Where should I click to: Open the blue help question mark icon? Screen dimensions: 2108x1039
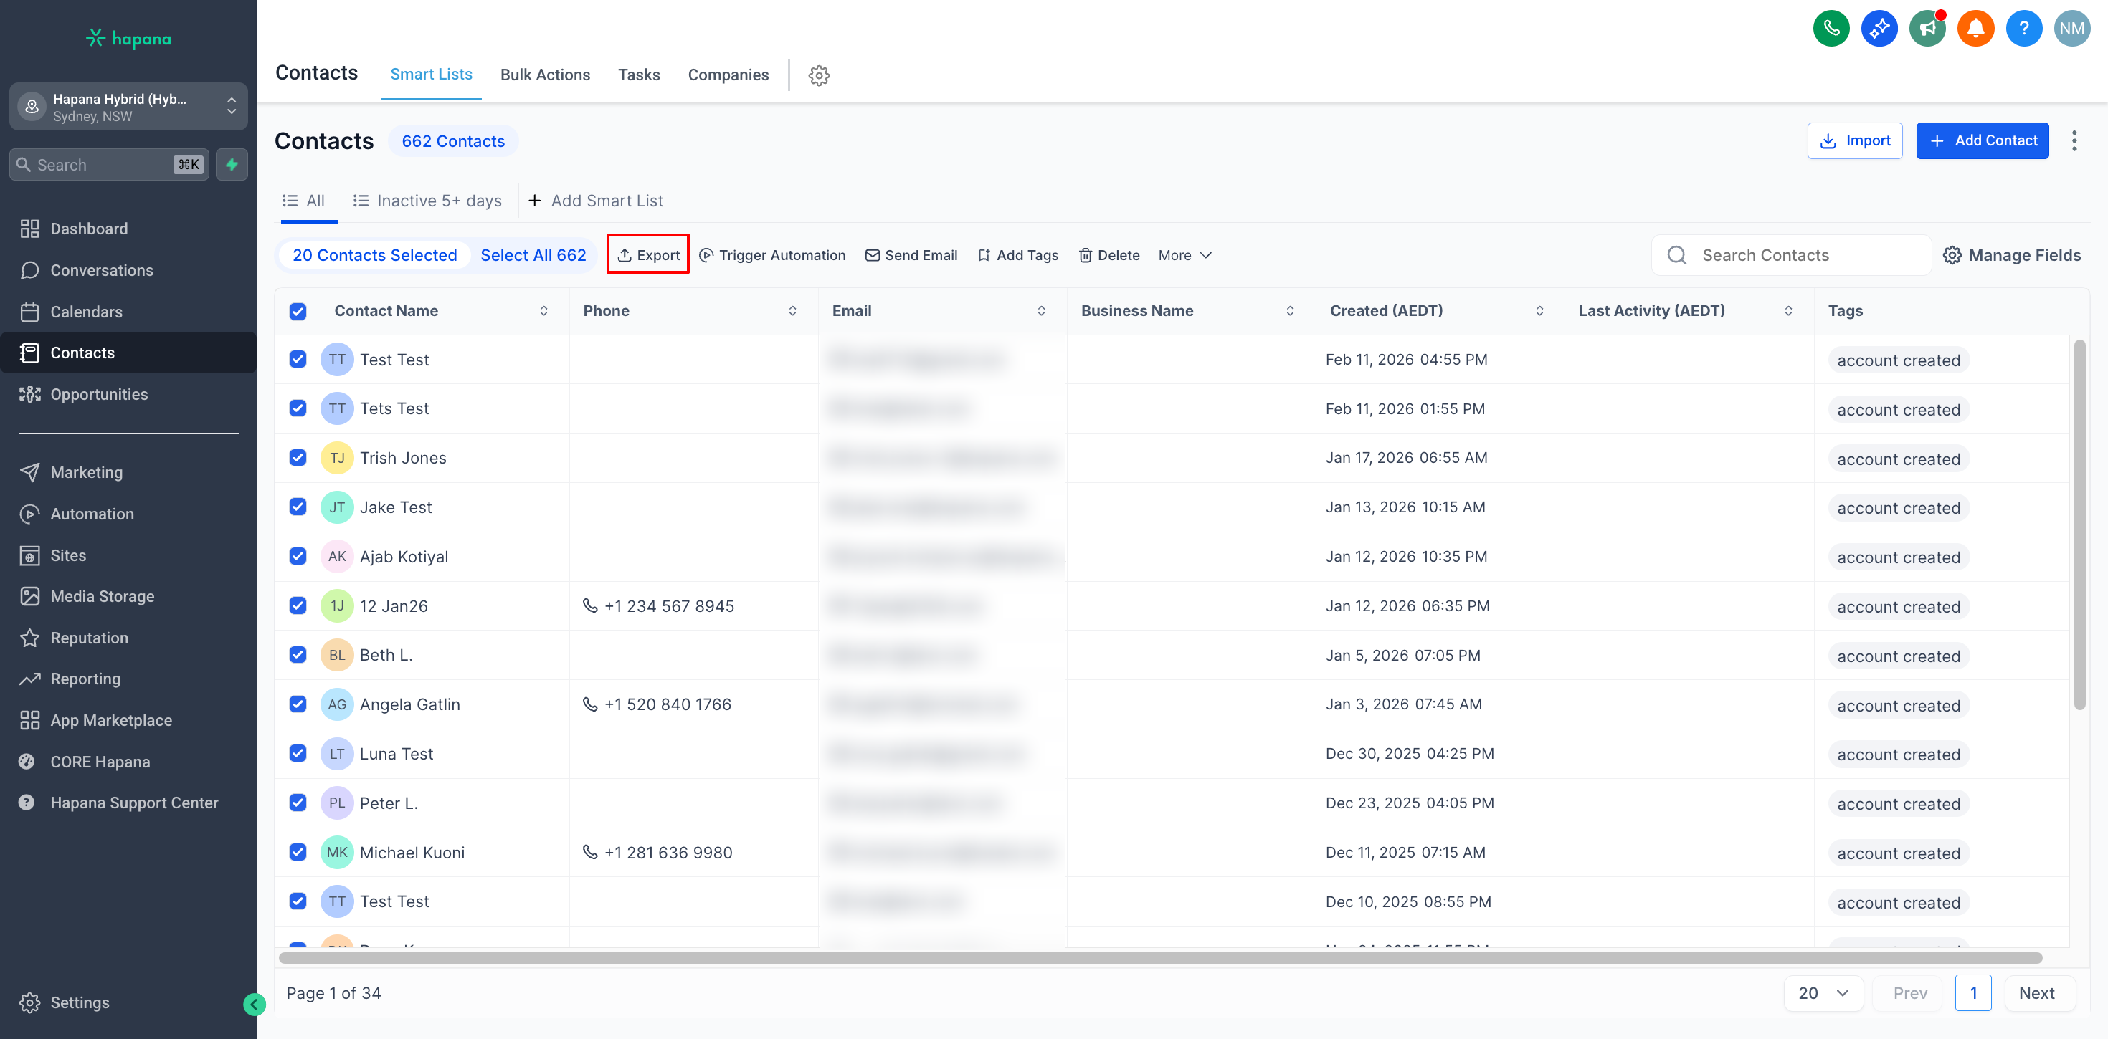click(2023, 29)
